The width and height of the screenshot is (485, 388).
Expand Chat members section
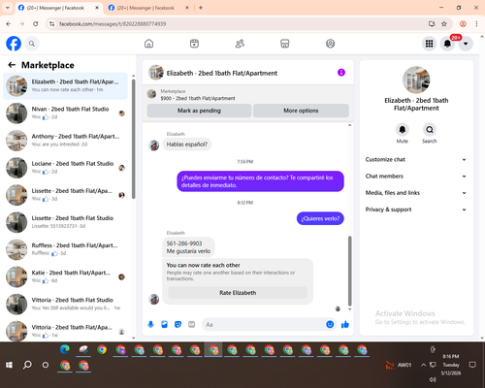(416, 177)
